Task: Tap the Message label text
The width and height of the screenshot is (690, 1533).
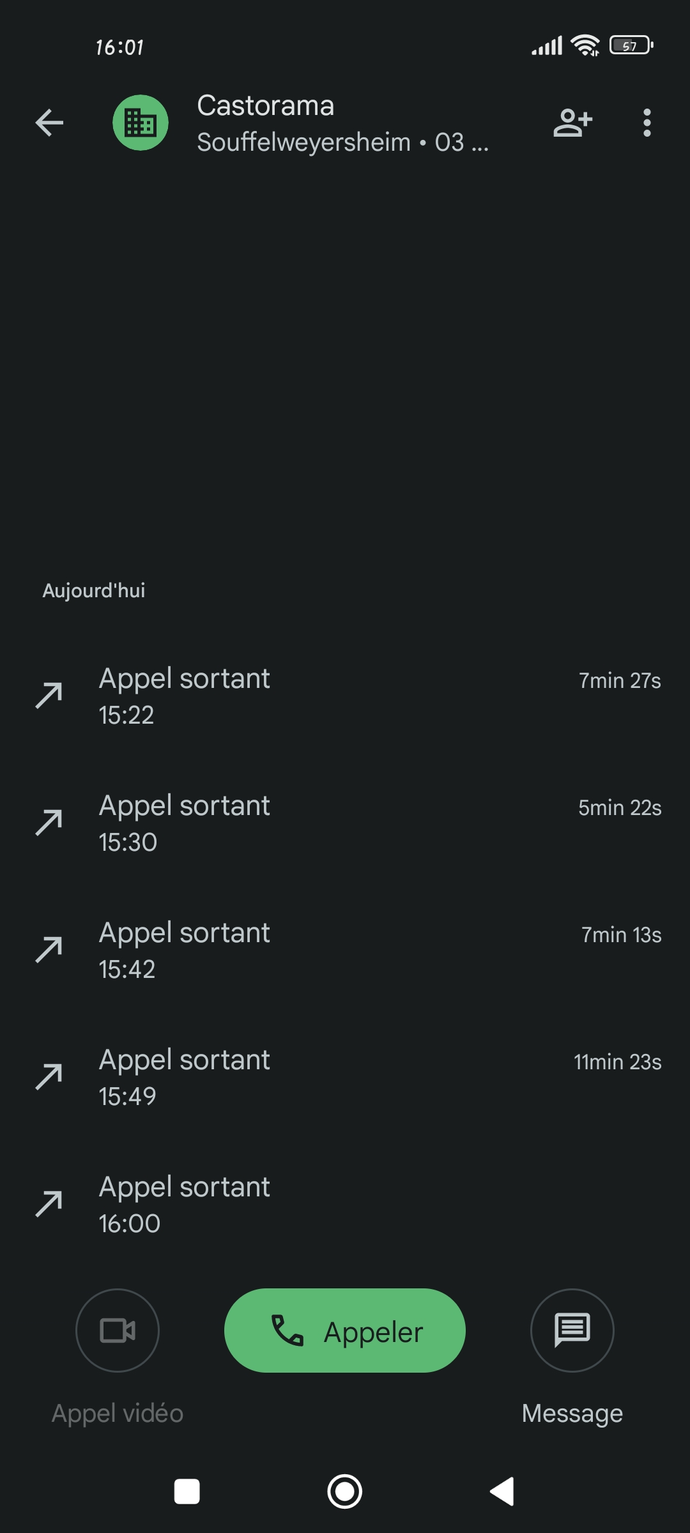Action: pyautogui.click(x=572, y=1413)
